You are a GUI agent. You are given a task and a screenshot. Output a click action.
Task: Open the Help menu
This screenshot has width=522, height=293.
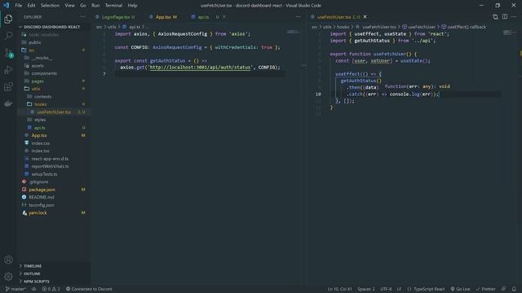[132, 6]
